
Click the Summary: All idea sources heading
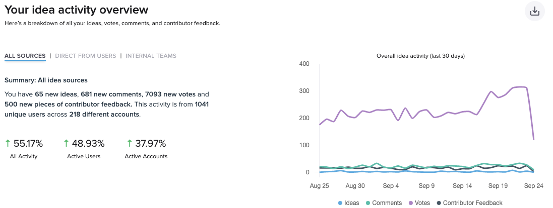tap(46, 80)
